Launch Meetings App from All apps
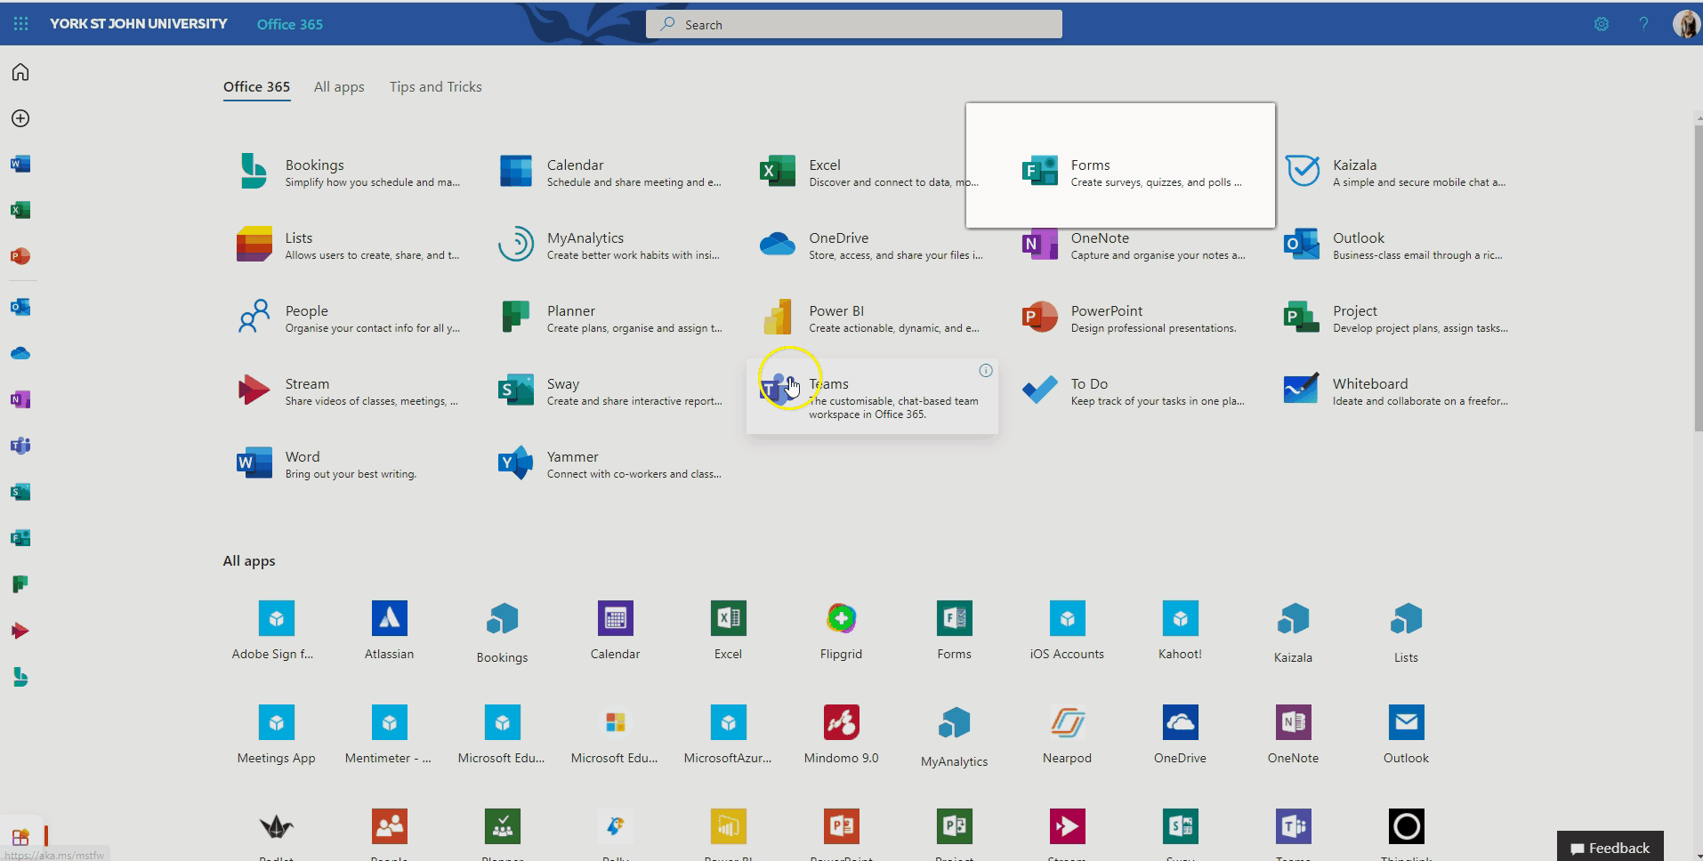The image size is (1703, 861). [x=276, y=734]
